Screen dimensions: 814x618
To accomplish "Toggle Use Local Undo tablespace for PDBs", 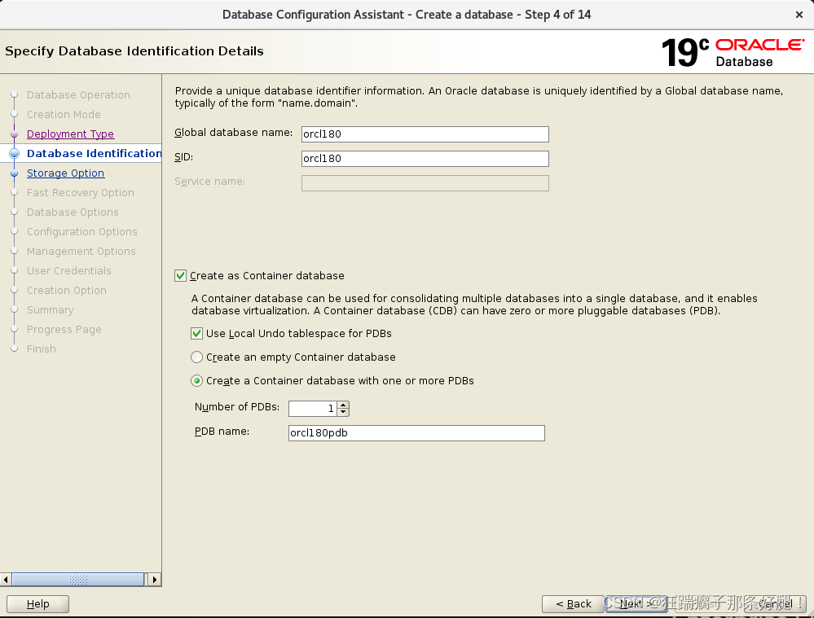I will click(196, 334).
